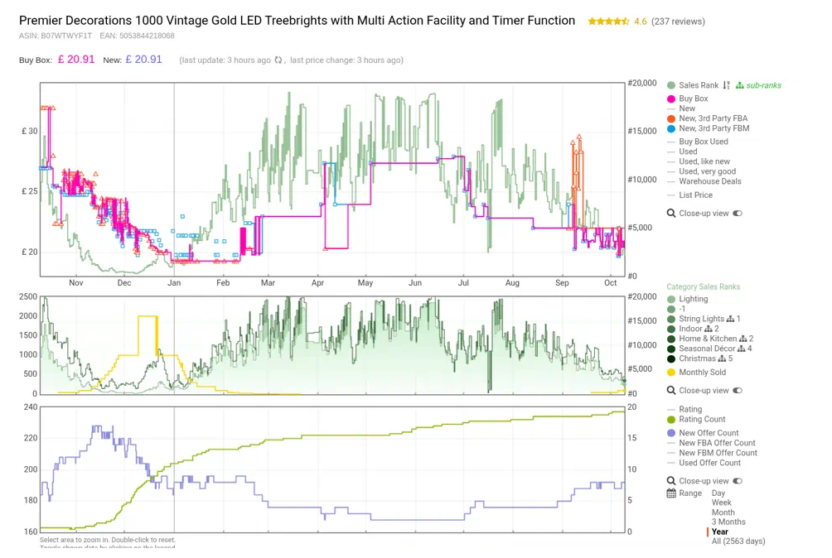The width and height of the screenshot is (832, 558).
Task: Click hierarchy icon next to String Lights
Action: (x=731, y=319)
